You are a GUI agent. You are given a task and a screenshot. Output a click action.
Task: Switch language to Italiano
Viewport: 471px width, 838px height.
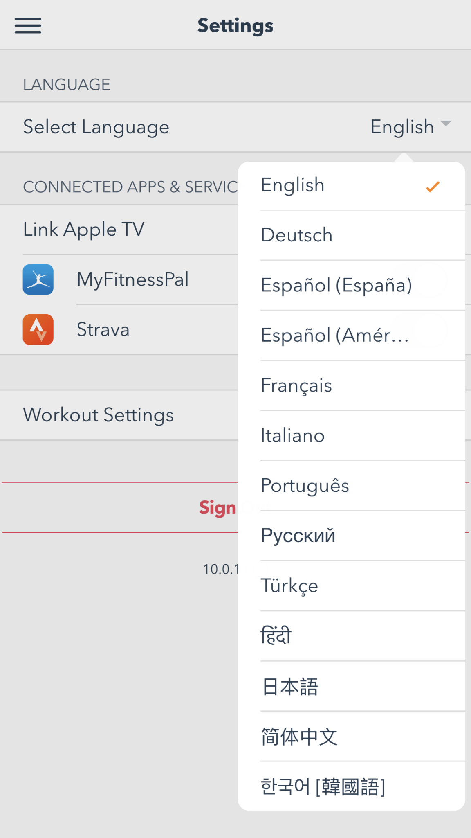tap(293, 436)
